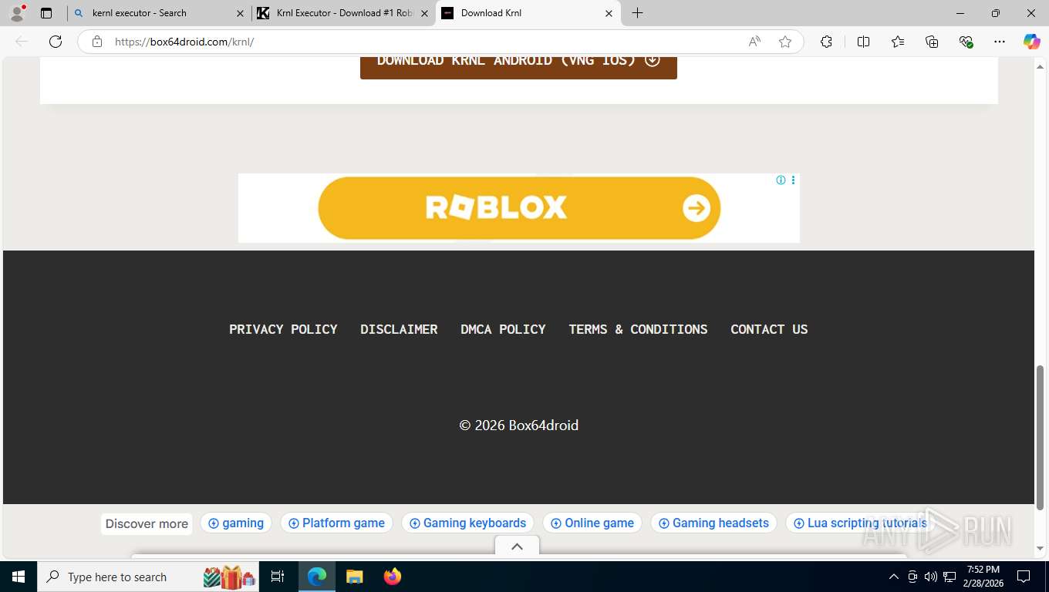The width and height of the screenshot is (1049, 592).
Task: Open the ad info icon
Action: pyautogui.click(x=781, y=180)
